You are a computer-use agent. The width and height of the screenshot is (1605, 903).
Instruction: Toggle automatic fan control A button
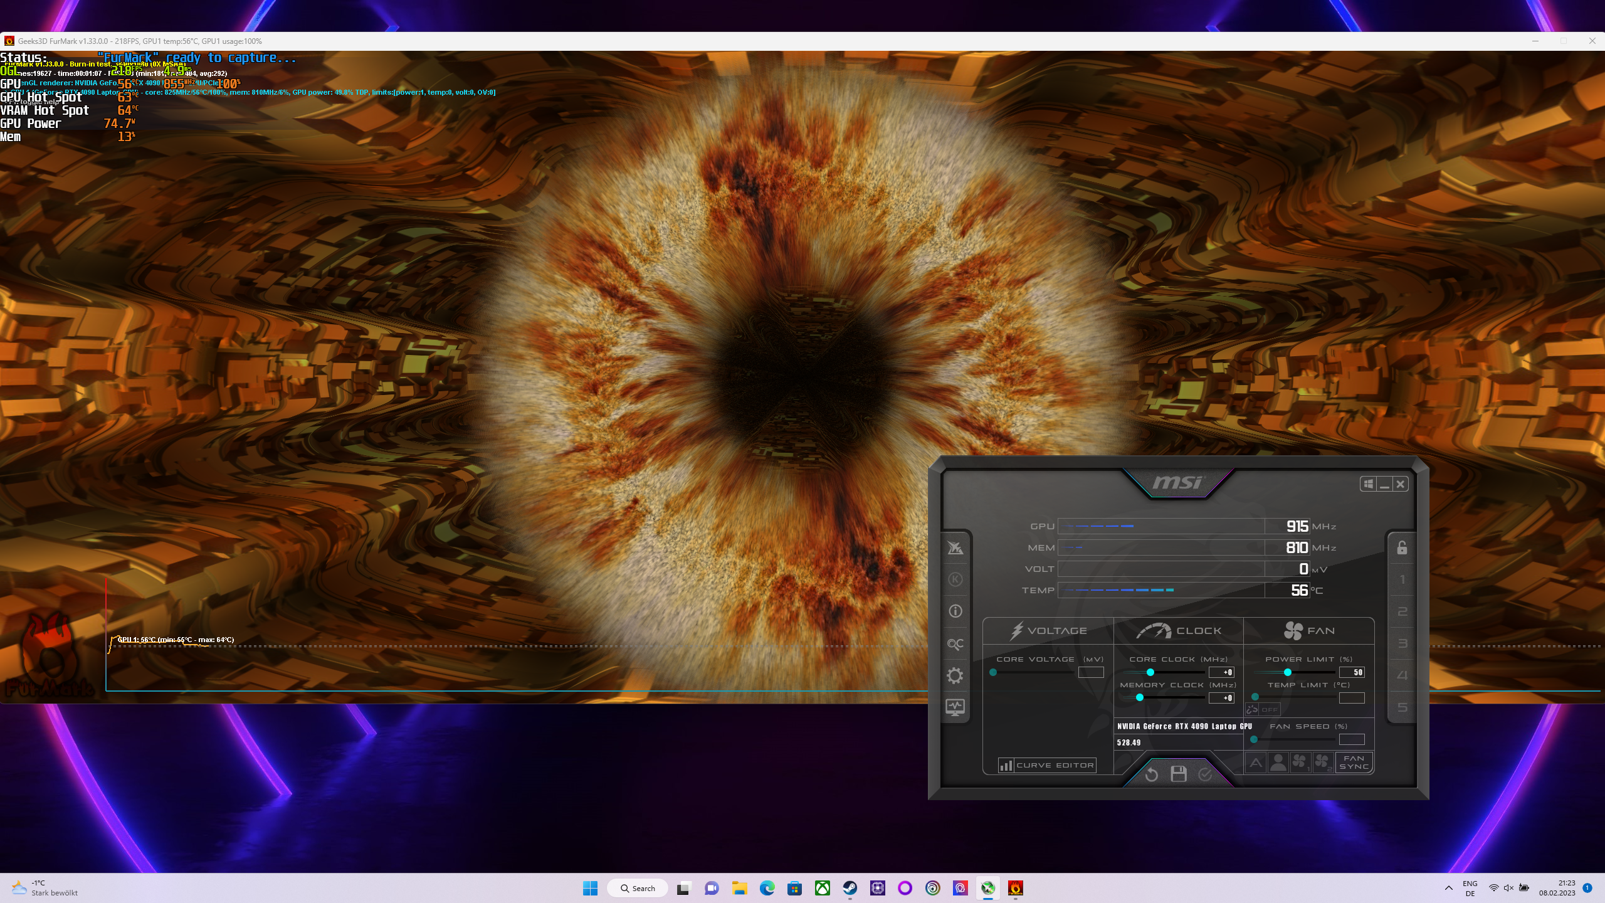[x=1255, y=763]
